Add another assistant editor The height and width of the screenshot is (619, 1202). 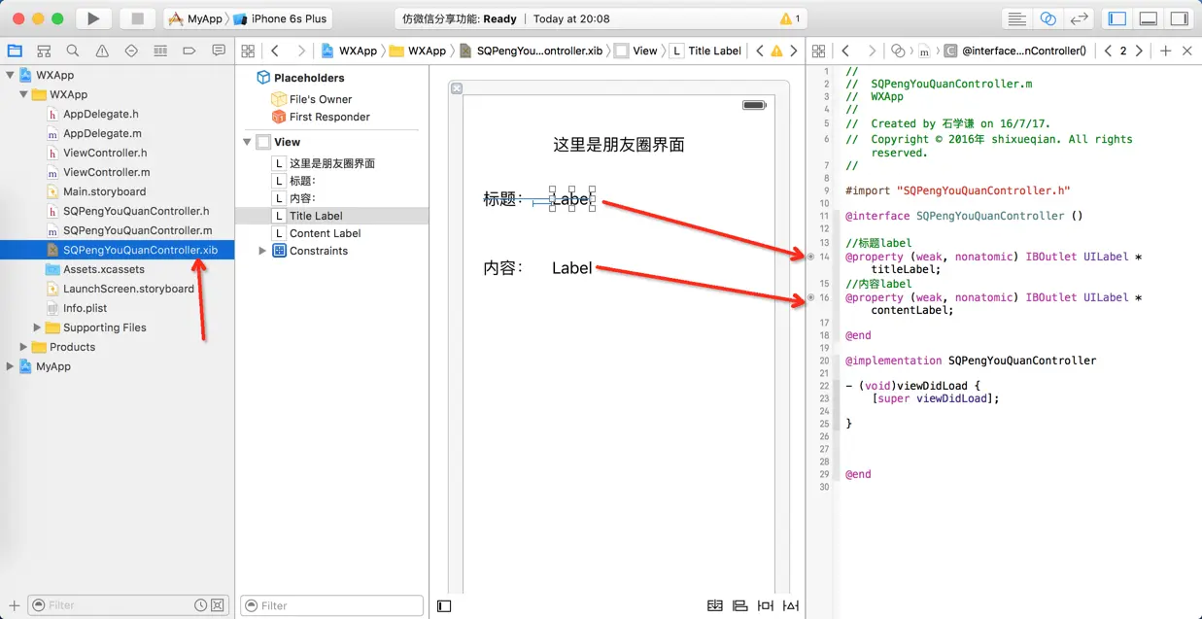pos(1166,52)
